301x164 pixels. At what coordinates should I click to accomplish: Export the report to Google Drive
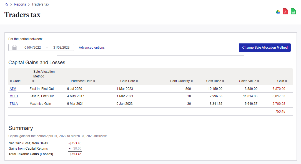click(x=278, y=12)
